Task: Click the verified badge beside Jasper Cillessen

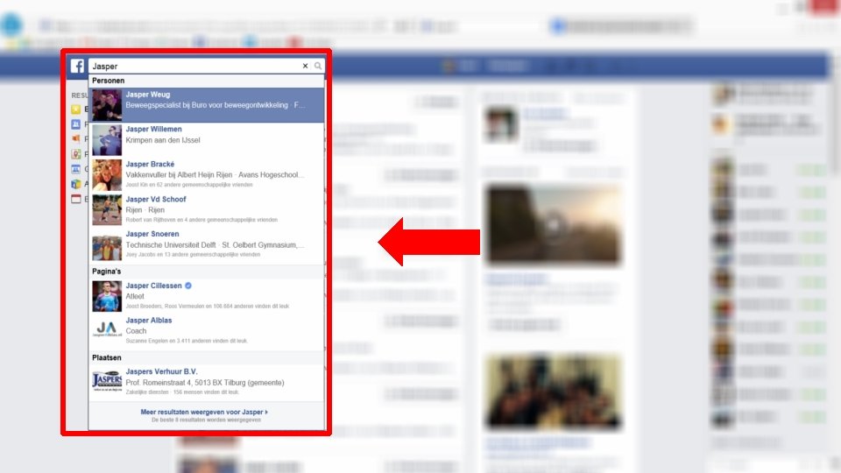Action: tap(188, 286)
